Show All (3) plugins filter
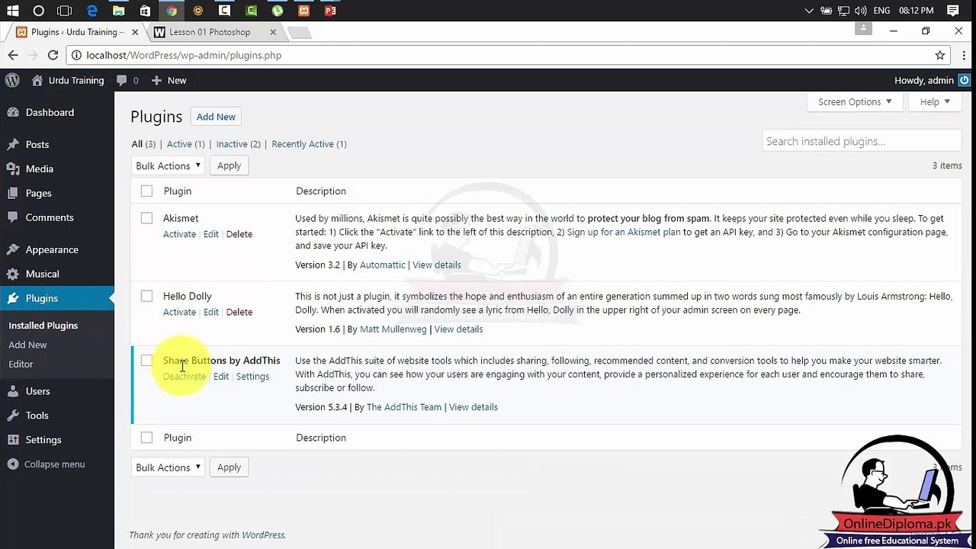Viewport: 976px width, 549px height. [x=143, y=144]
